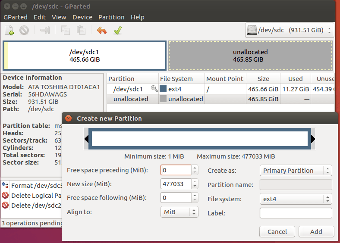Open the /dev/sdc device selector dropdown

pyautogui.click(x=290, y=30)
